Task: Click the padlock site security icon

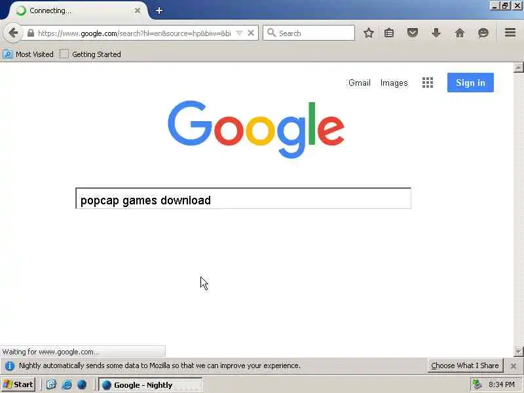Action: coord(31,33)
